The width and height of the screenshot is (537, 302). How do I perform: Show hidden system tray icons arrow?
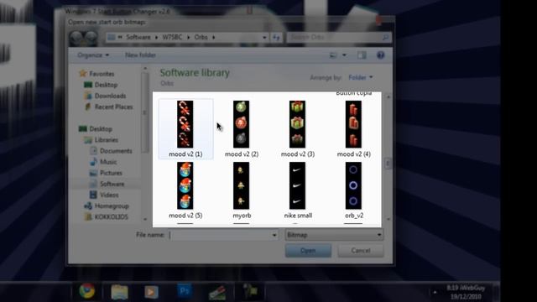(x=435, y=292)
